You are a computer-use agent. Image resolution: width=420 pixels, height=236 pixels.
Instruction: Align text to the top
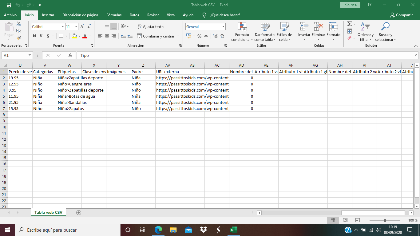click(x=100, y=26)
